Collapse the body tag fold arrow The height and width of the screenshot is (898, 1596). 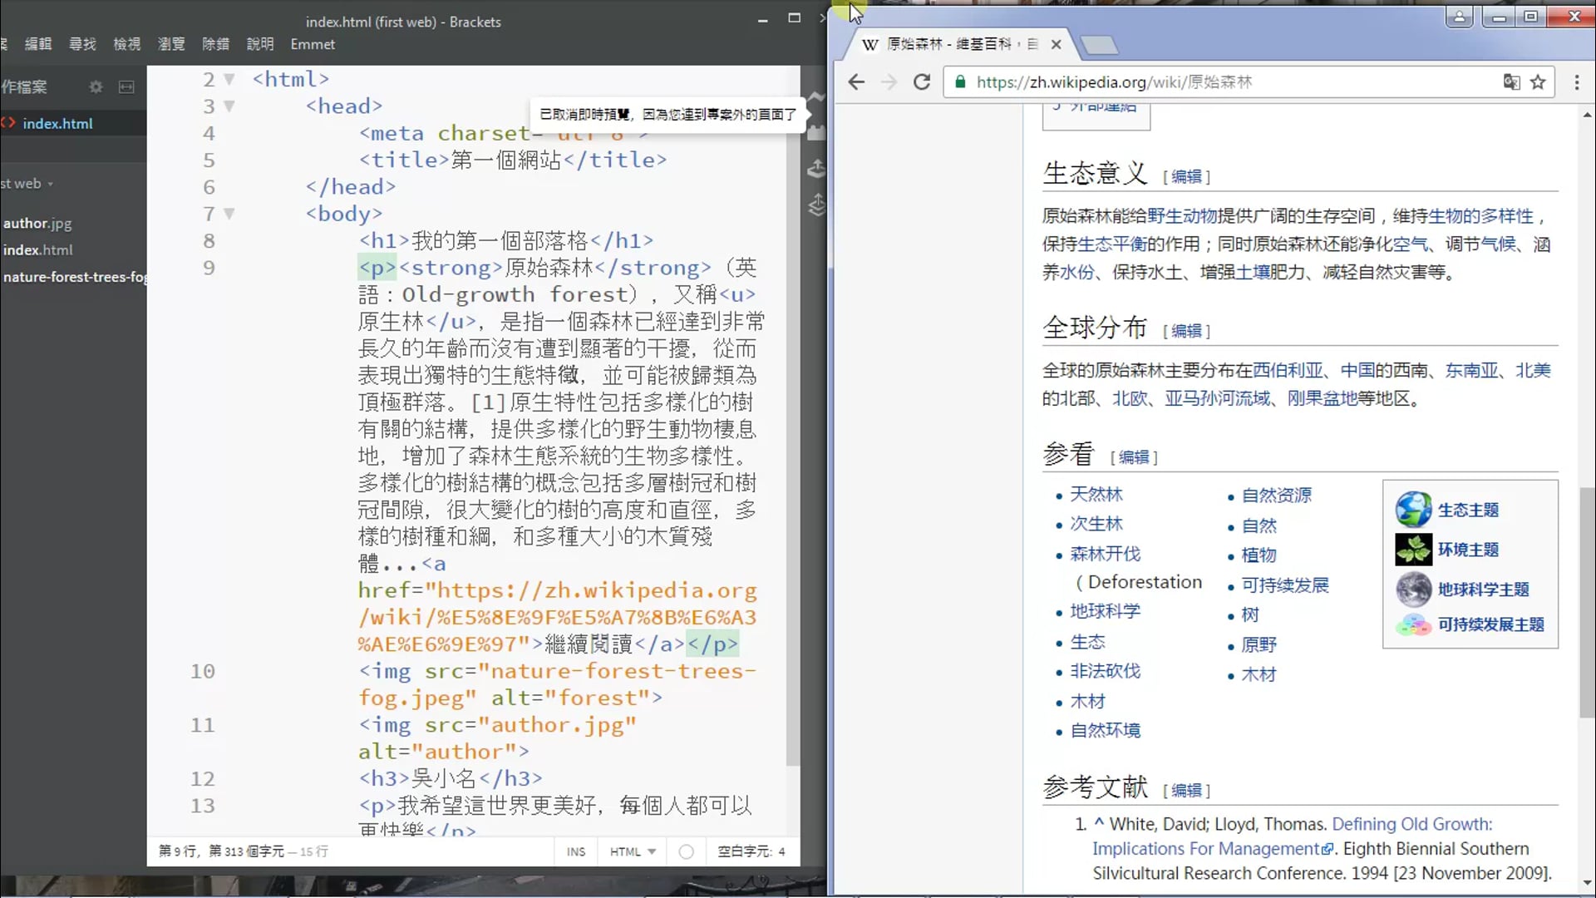229,214
